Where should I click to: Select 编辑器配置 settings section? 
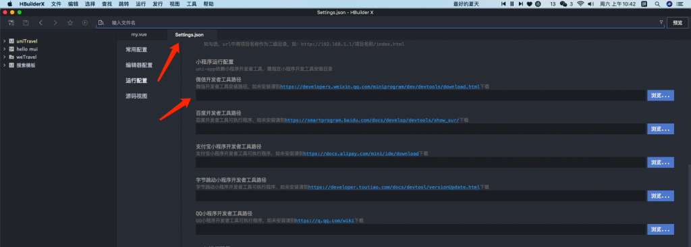tap(139, 65)
